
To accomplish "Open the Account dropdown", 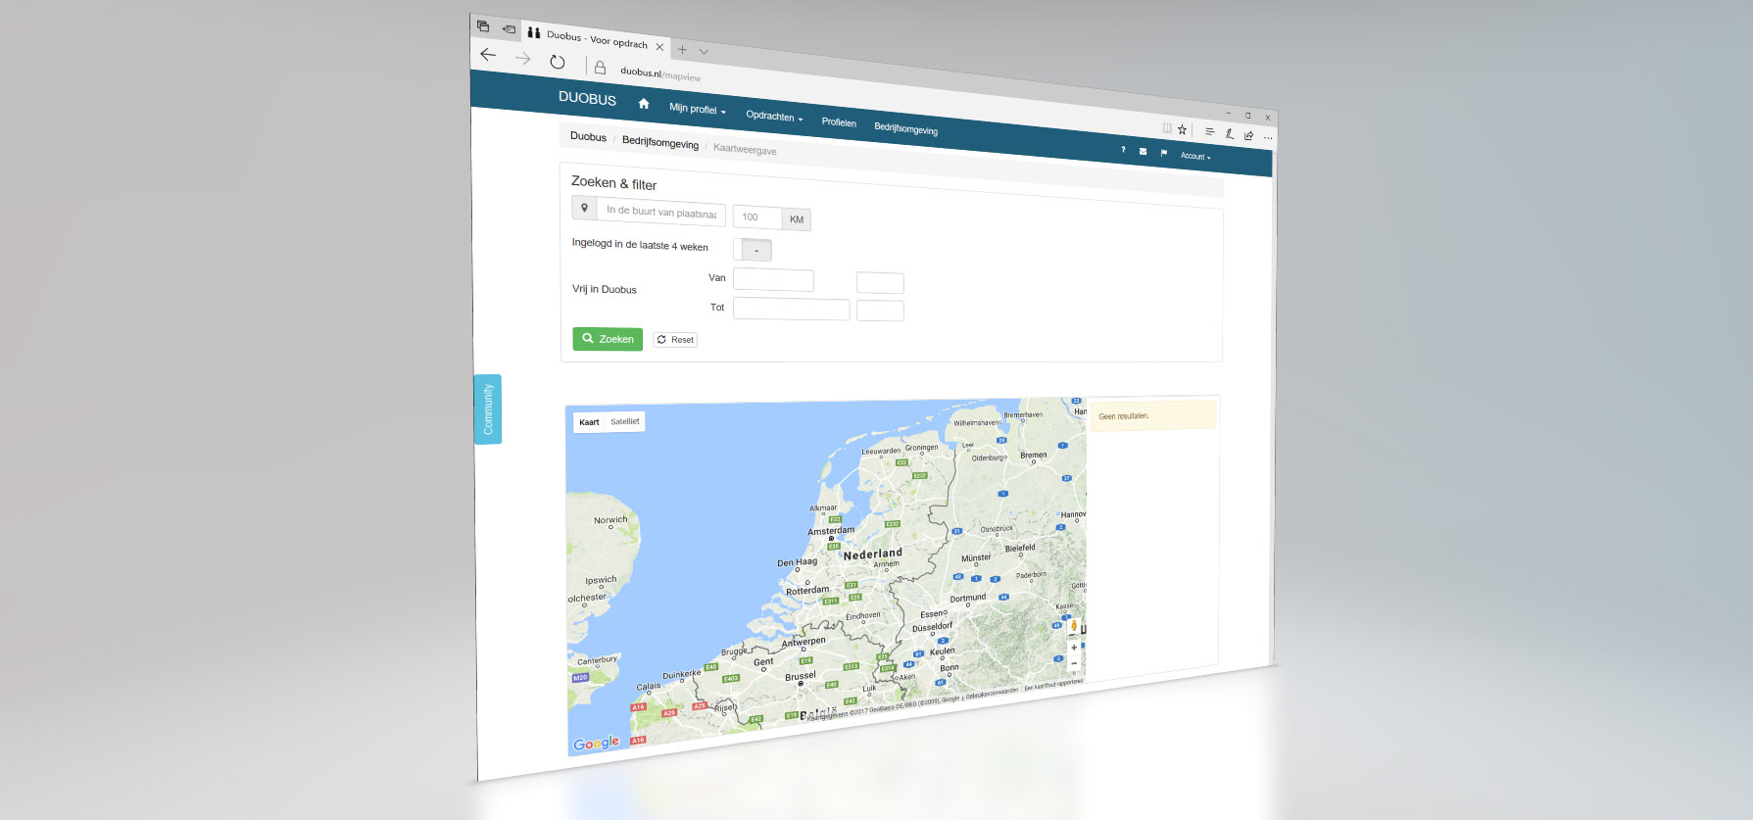I will 1195,156.
